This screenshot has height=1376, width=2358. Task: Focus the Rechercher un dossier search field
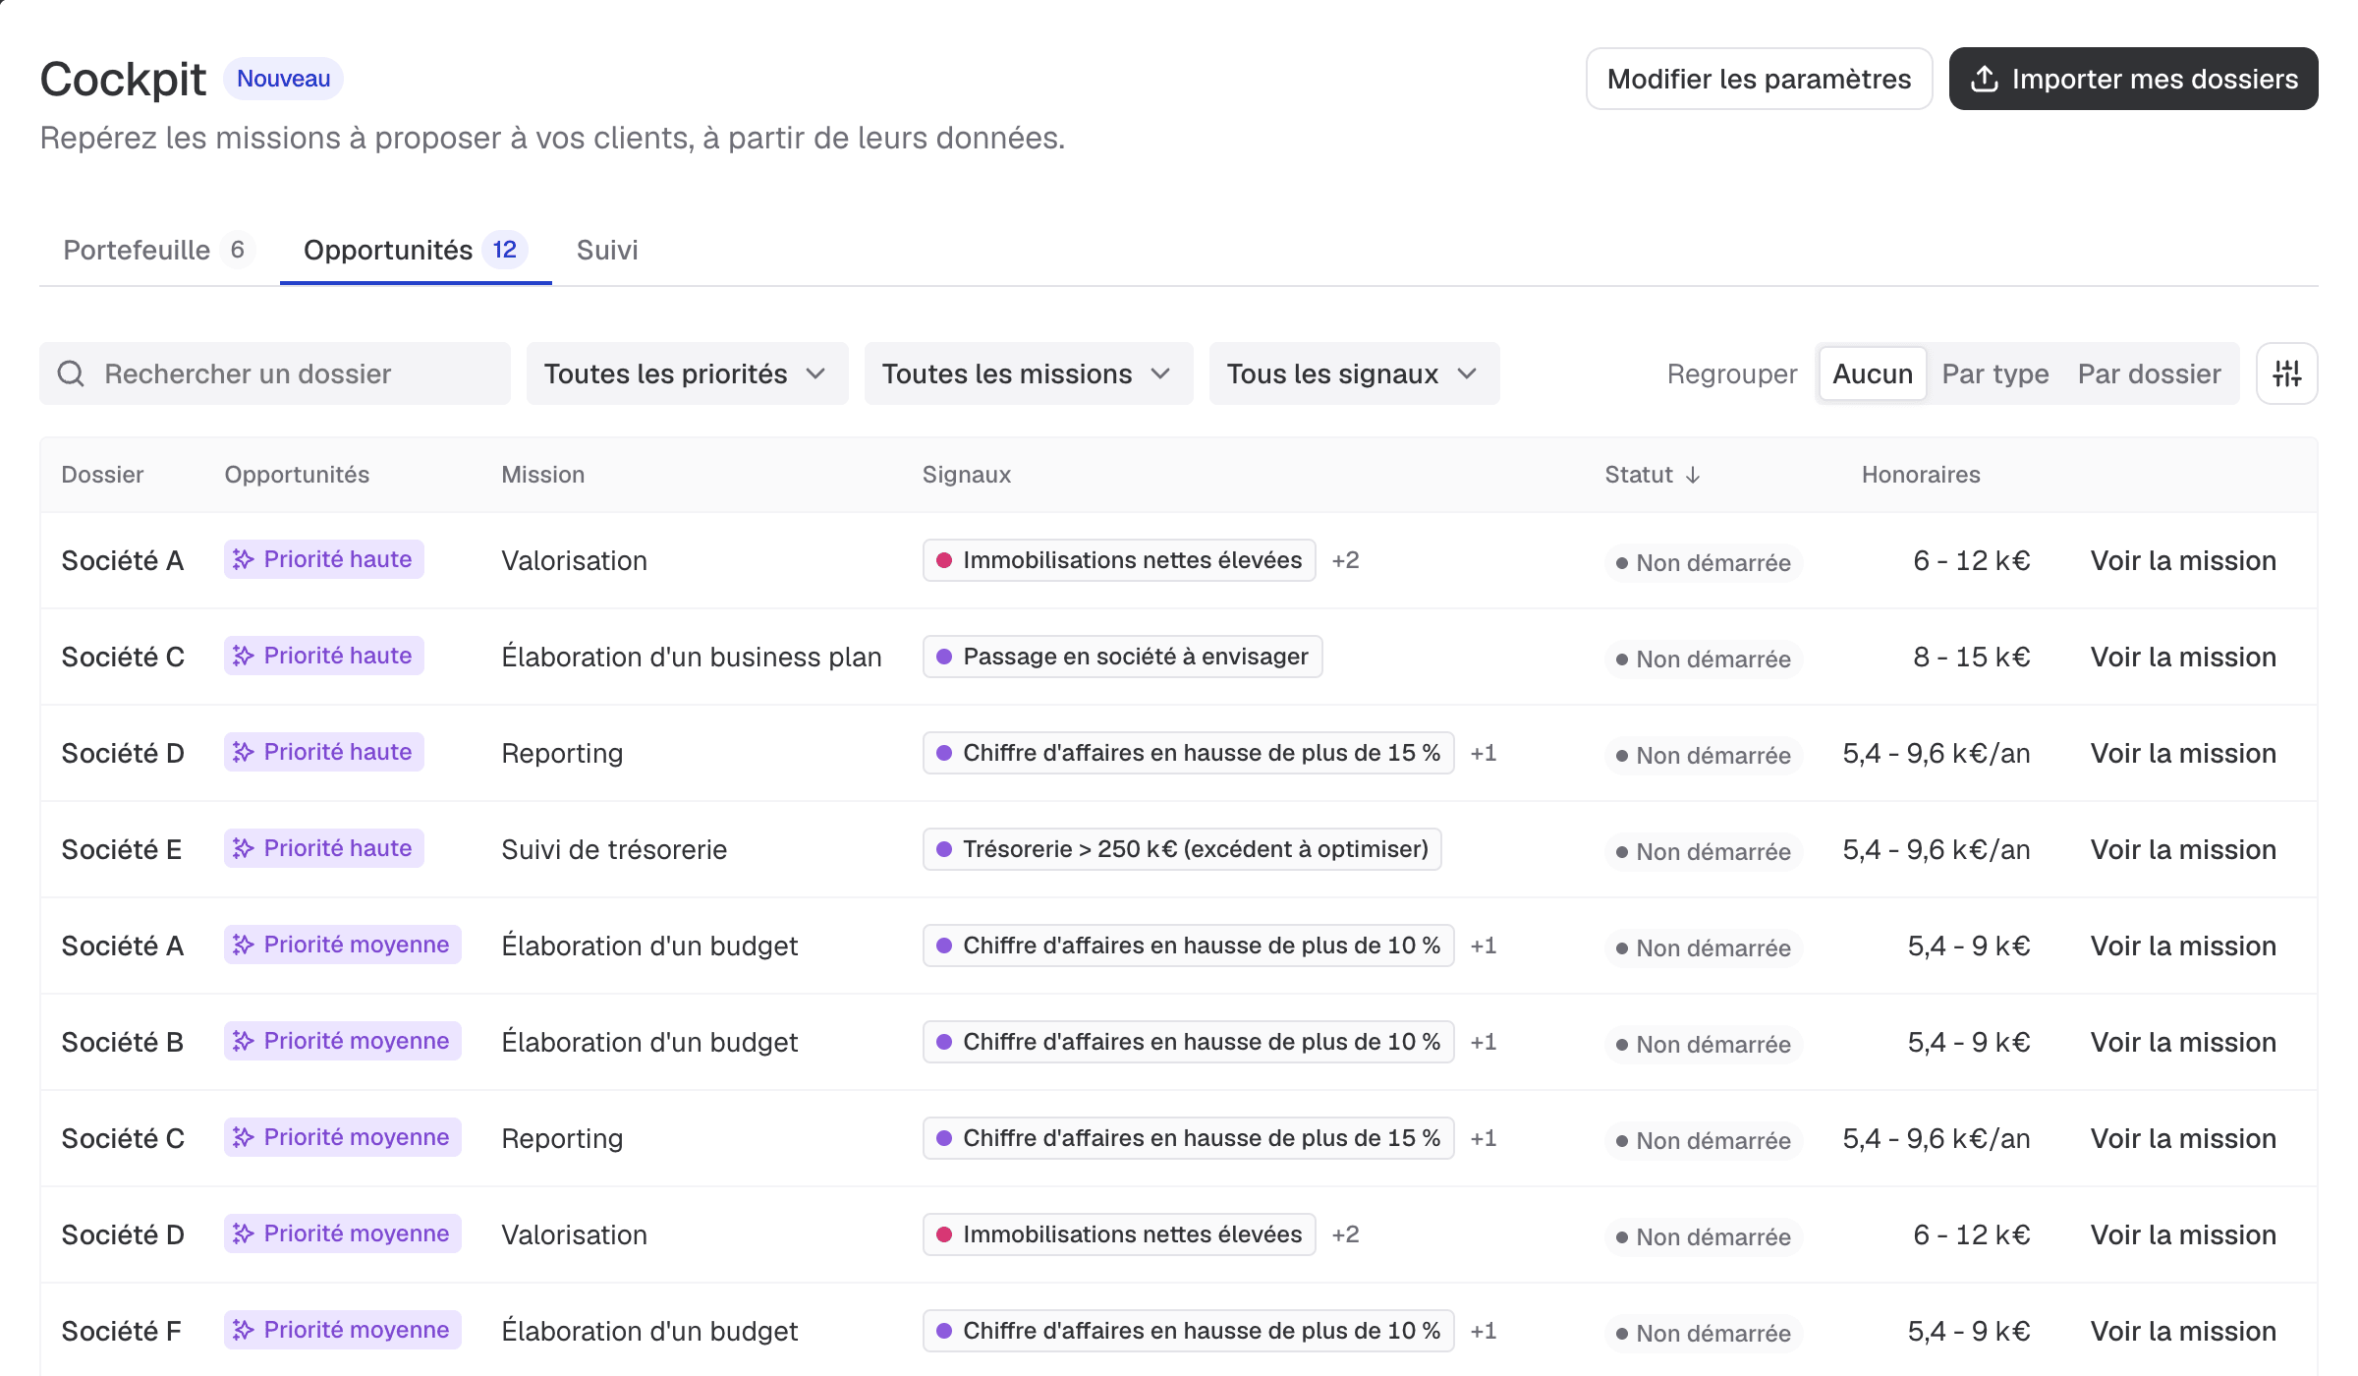275,373
